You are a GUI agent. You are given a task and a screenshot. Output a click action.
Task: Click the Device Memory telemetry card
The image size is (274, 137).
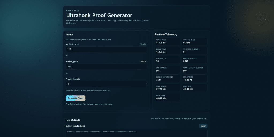[x=194, y=60]
